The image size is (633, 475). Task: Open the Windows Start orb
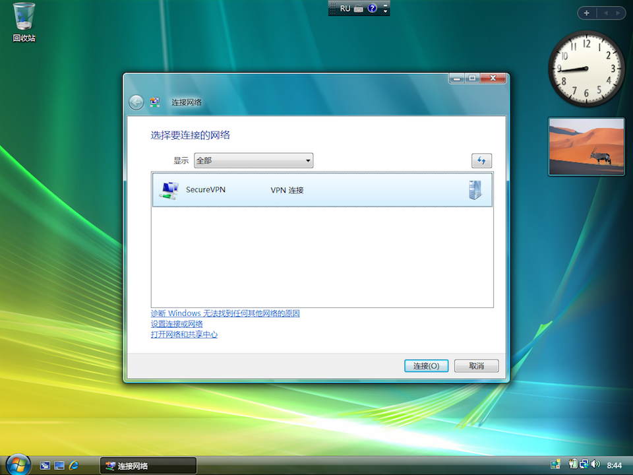click(18, 464)
